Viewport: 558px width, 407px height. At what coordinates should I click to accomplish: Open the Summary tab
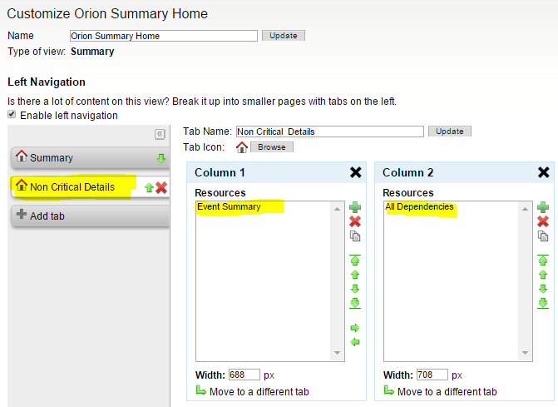pos(90,158)
